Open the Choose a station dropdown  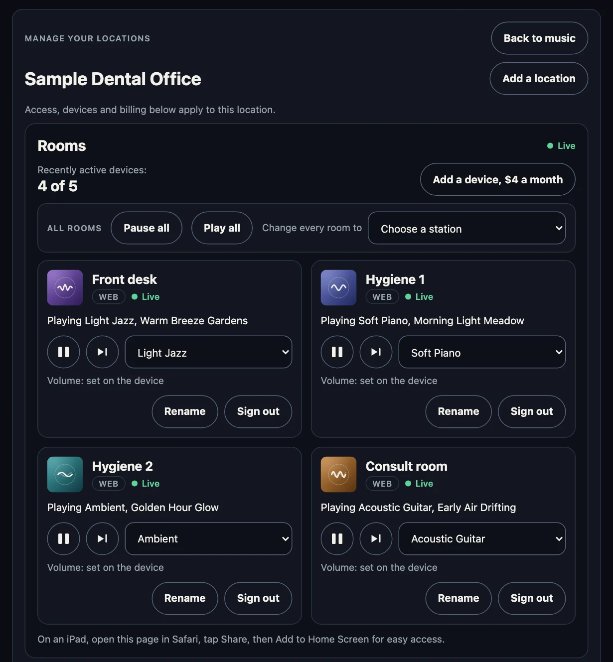coord(466,228)
